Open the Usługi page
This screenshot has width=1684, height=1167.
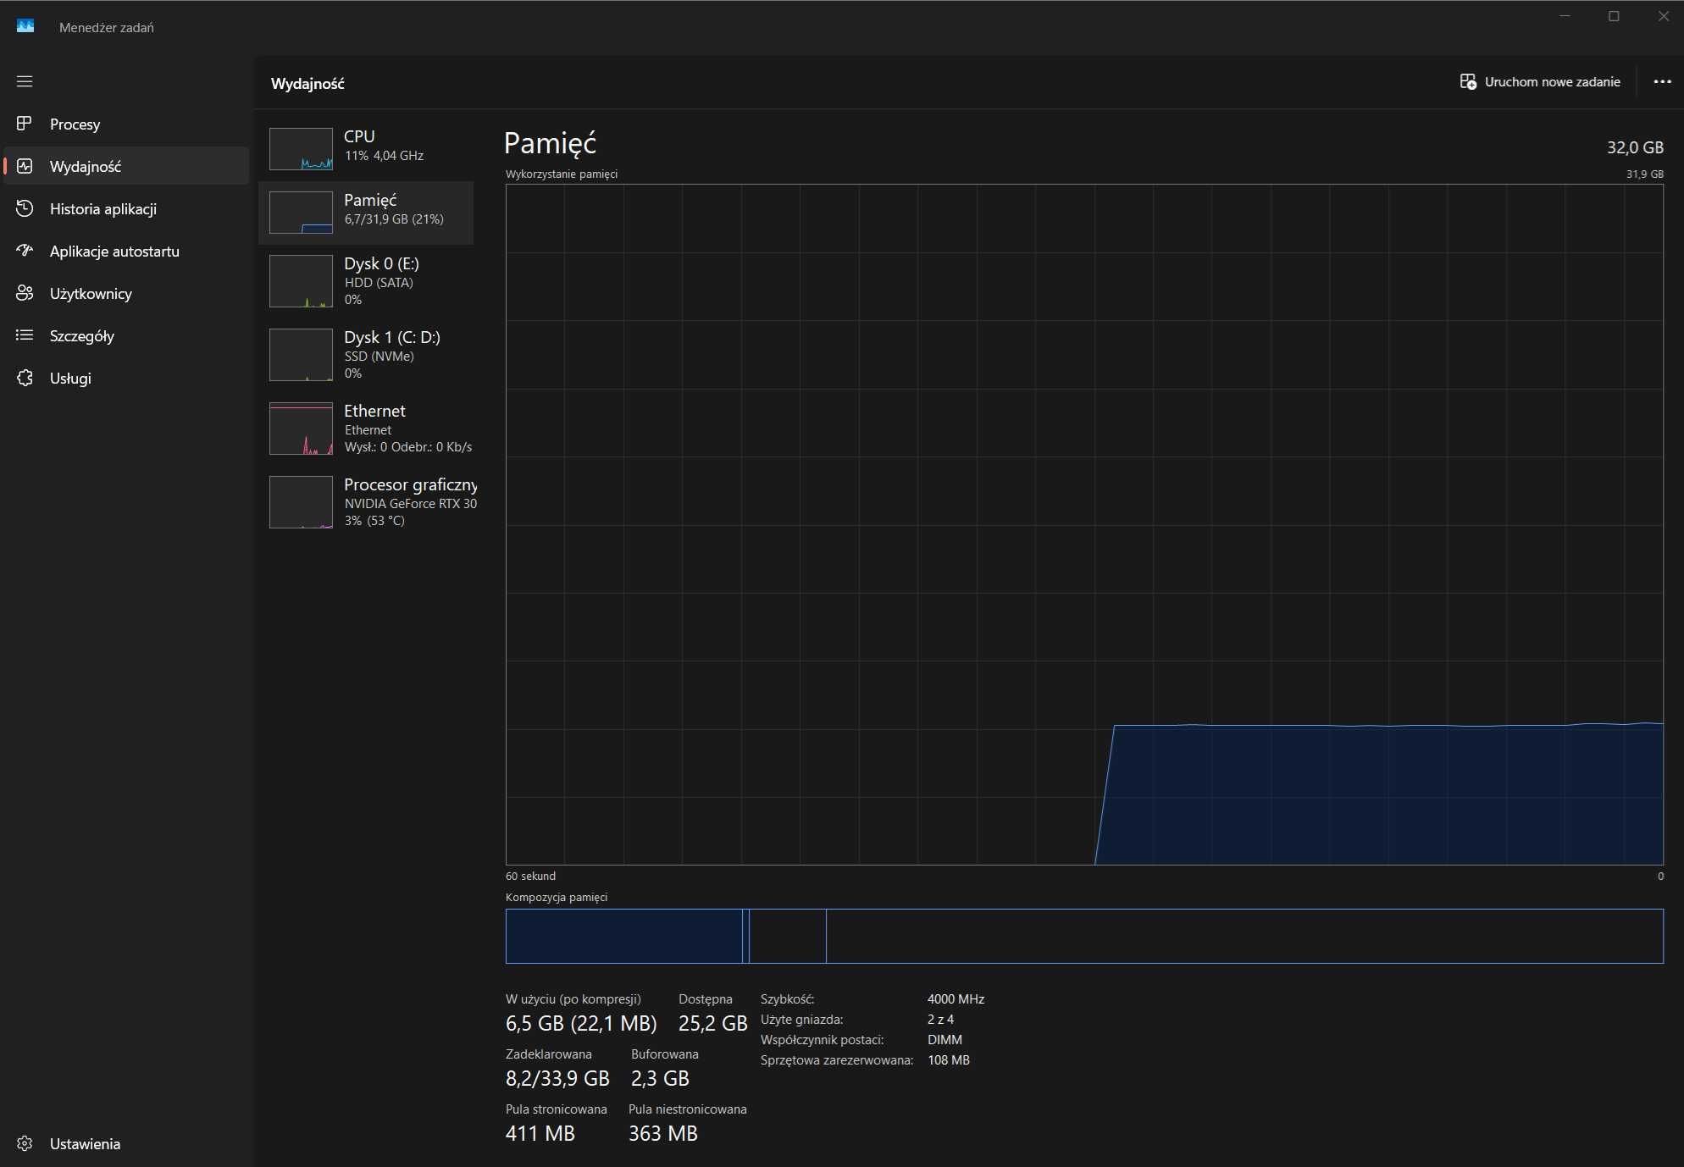(x=126, y=379)
